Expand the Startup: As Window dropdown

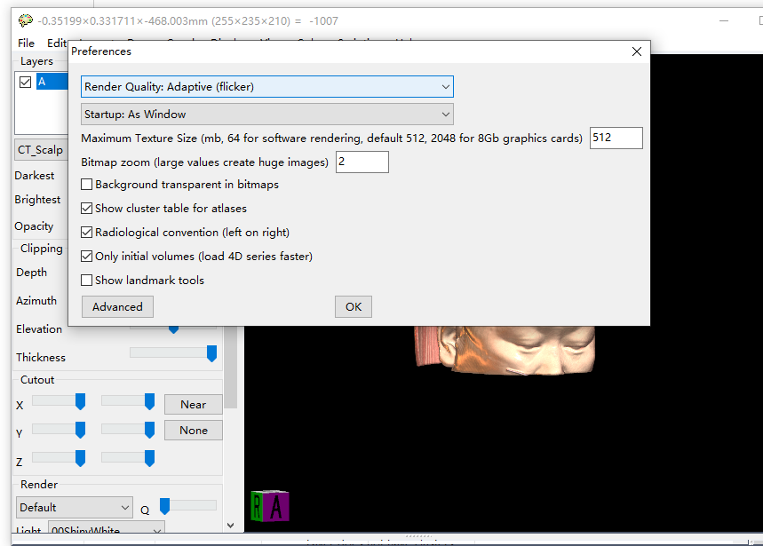tap(267, 115)
